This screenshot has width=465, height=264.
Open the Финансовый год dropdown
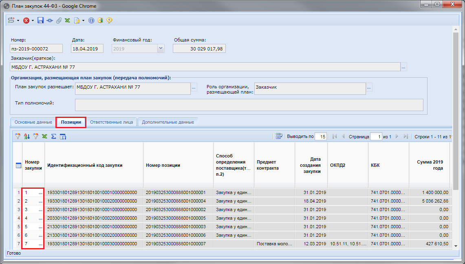161,49
